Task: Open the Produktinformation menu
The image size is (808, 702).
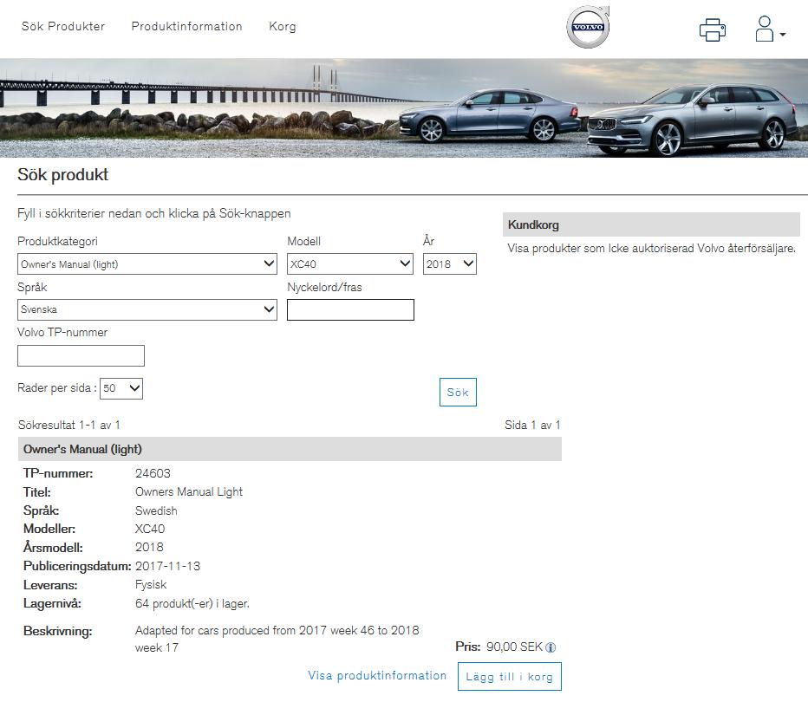Action: [186, 26]
